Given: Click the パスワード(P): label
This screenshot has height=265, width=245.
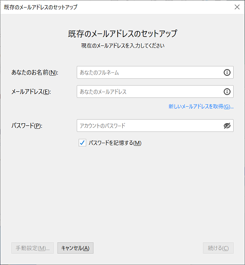Looking at the screenshot, I should [x=27, y=126].
